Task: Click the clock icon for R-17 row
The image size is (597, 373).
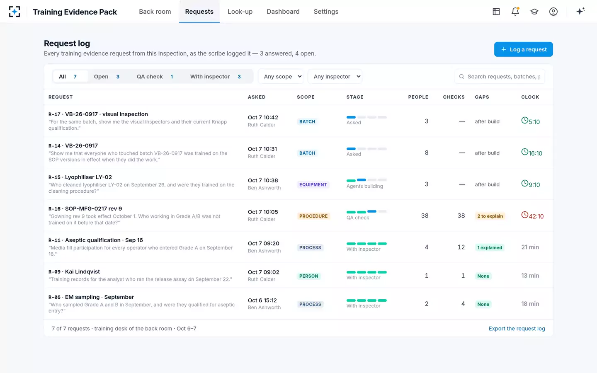Action: coord(525,121)
